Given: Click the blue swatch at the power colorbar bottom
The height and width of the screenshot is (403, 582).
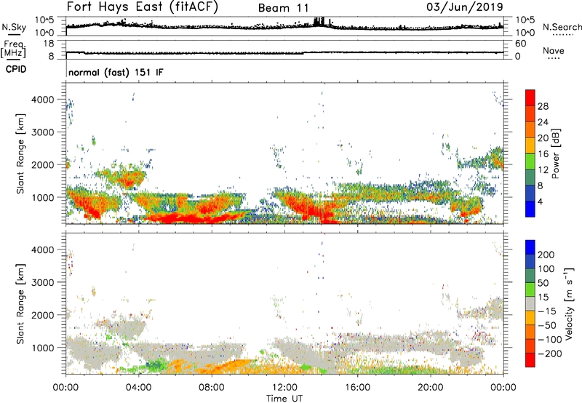Looking at the screenshot, I should coord(530,209).
